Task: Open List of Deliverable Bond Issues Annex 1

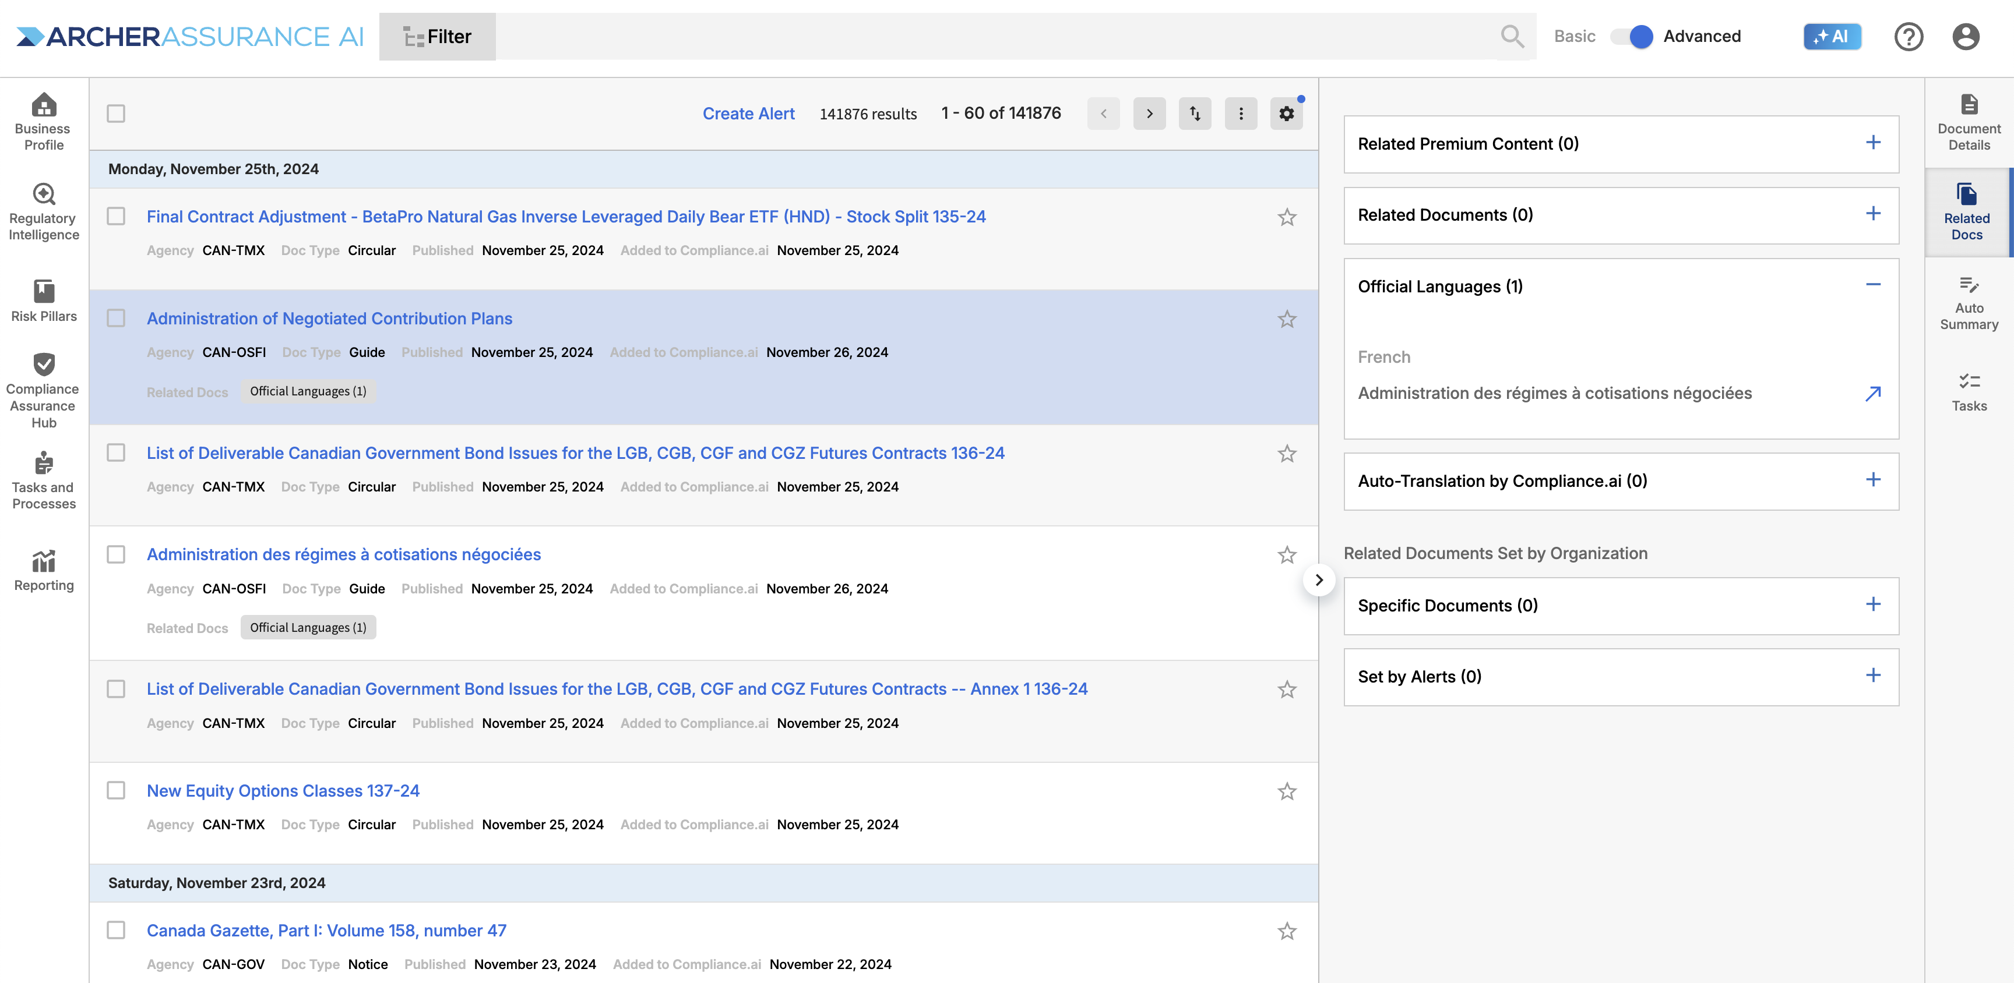Action: point(617,689)
